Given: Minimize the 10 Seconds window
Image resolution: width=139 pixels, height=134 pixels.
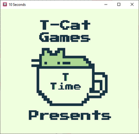Looking at the screenshot, I should click(106, 4).
